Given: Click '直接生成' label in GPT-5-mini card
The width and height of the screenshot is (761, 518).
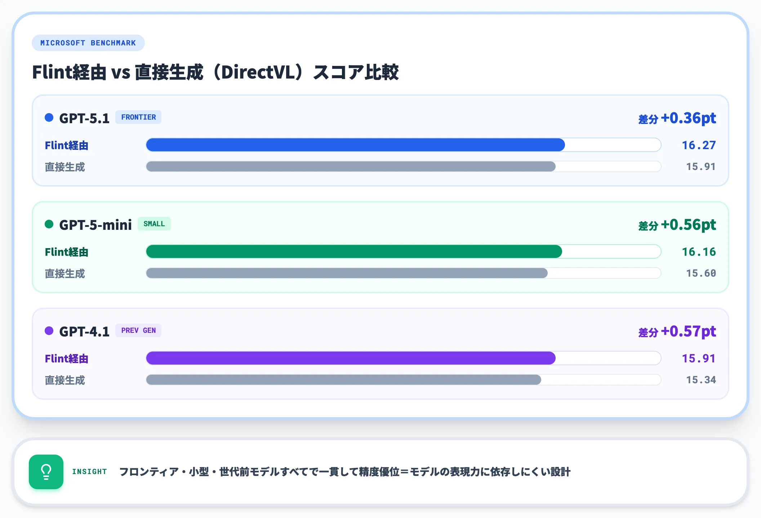Looking at the screenshot, I should 65,273.
